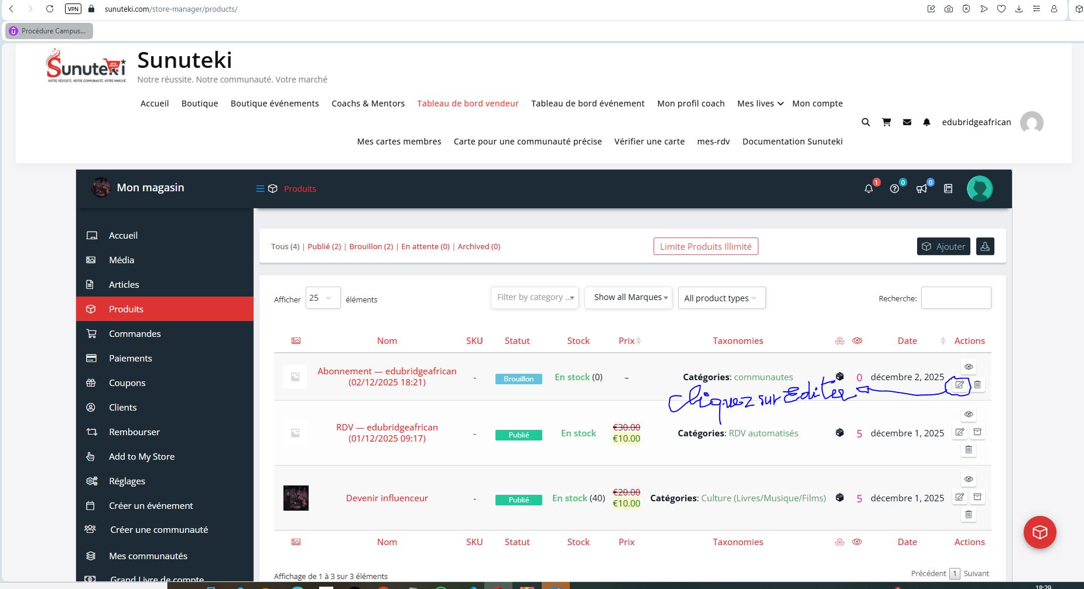This screenshot has width=1084, height=589.
Task: Click the download/import icon beside Ajouter
Action: (x=985, y=246)
